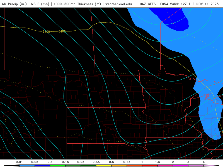The width and height of the screenshot is (223, 167).
Task: Click the '06Z GEFS' model run label
Action: point(148,4)
